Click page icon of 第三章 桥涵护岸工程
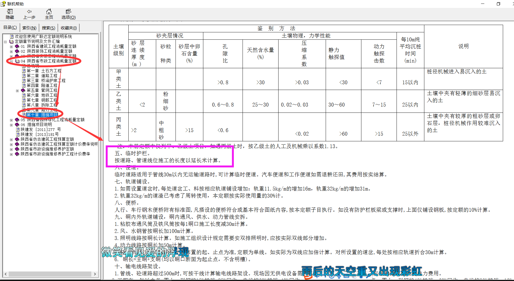Image resolution: width=514 pixels, height=281 pixels. pyautogui.click(x=24, y=80)
